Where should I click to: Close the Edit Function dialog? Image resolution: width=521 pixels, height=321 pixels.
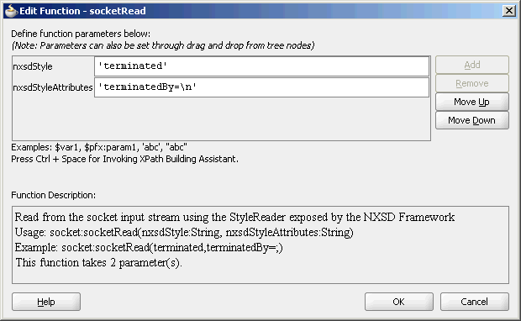(x=508, y=11)
